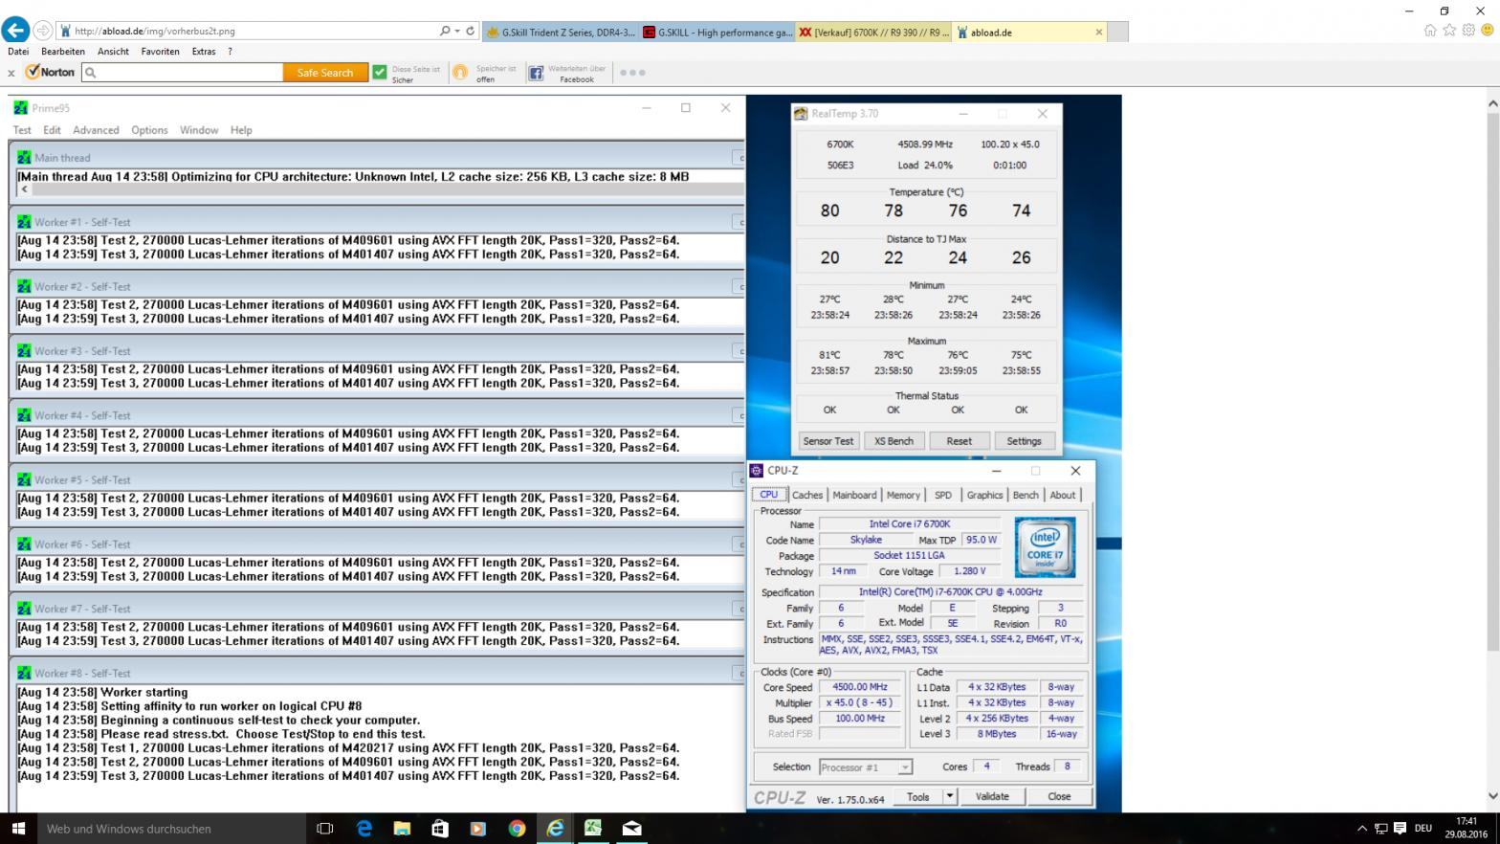Open the Ansicht menu
This screenshot has height=844, width=1500.
pyautogui.click(x=113, y=52)
